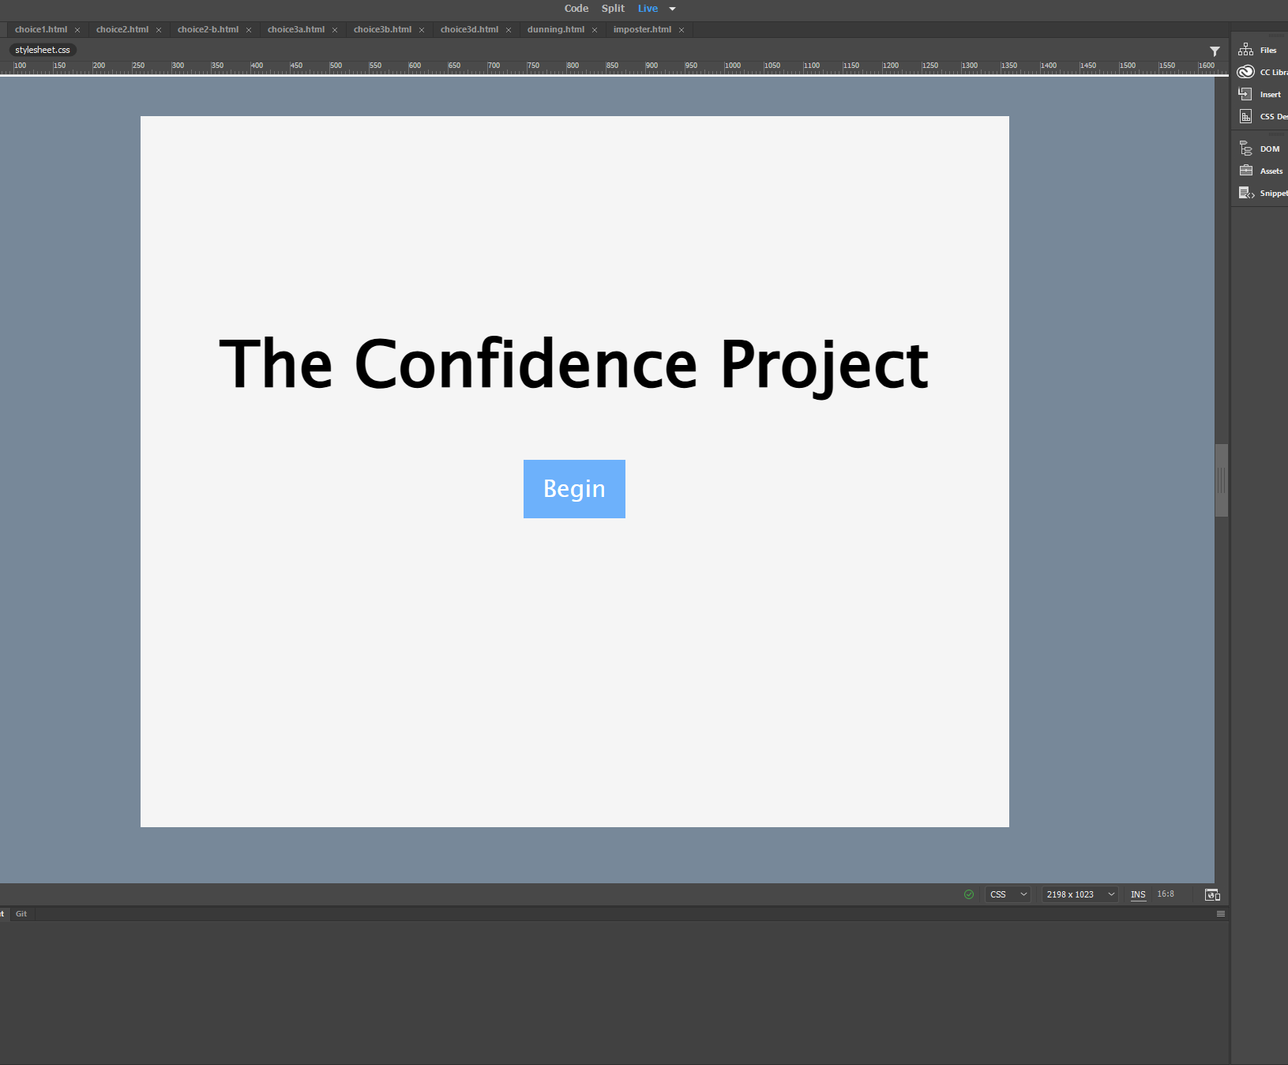Switch to the imposter.html tab
This screenshot has height=1065, width=1288.
(642, 29)
